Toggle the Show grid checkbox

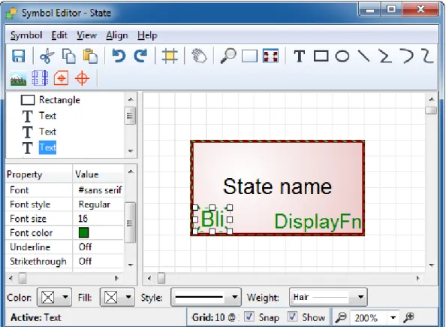point(292,316)
